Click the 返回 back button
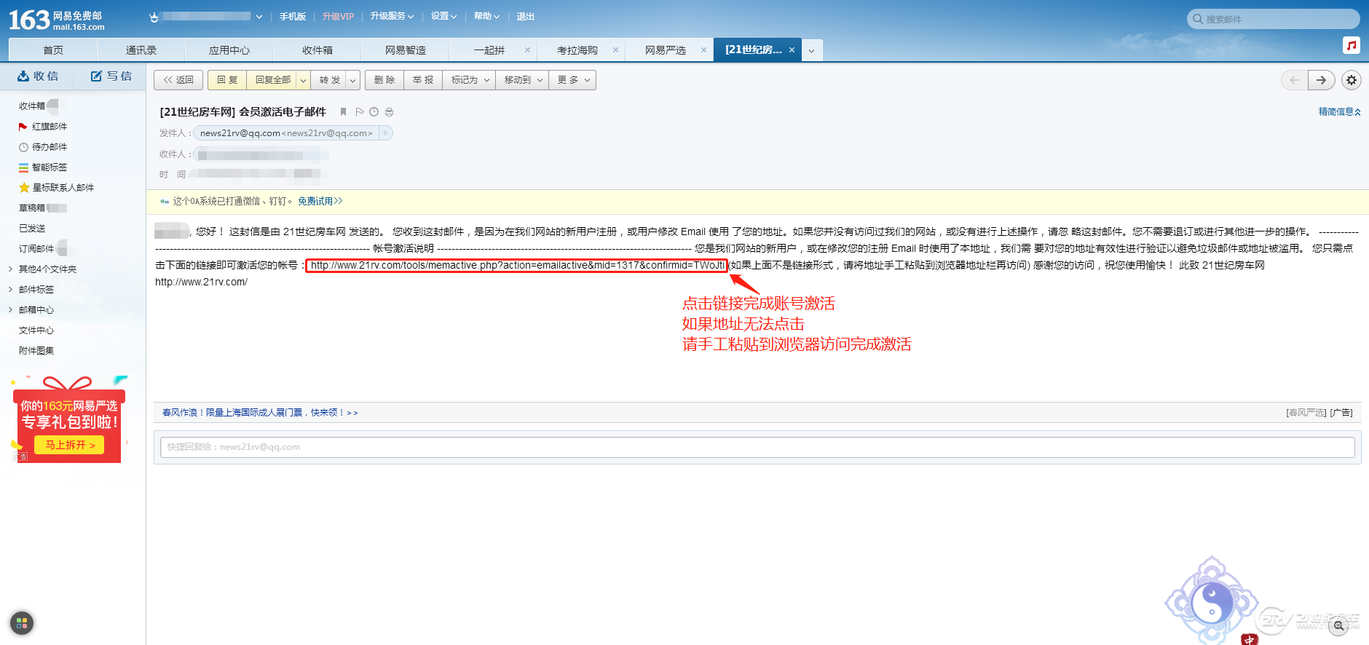The height and width of the screenshot is (645, 1369). point(178,80)
